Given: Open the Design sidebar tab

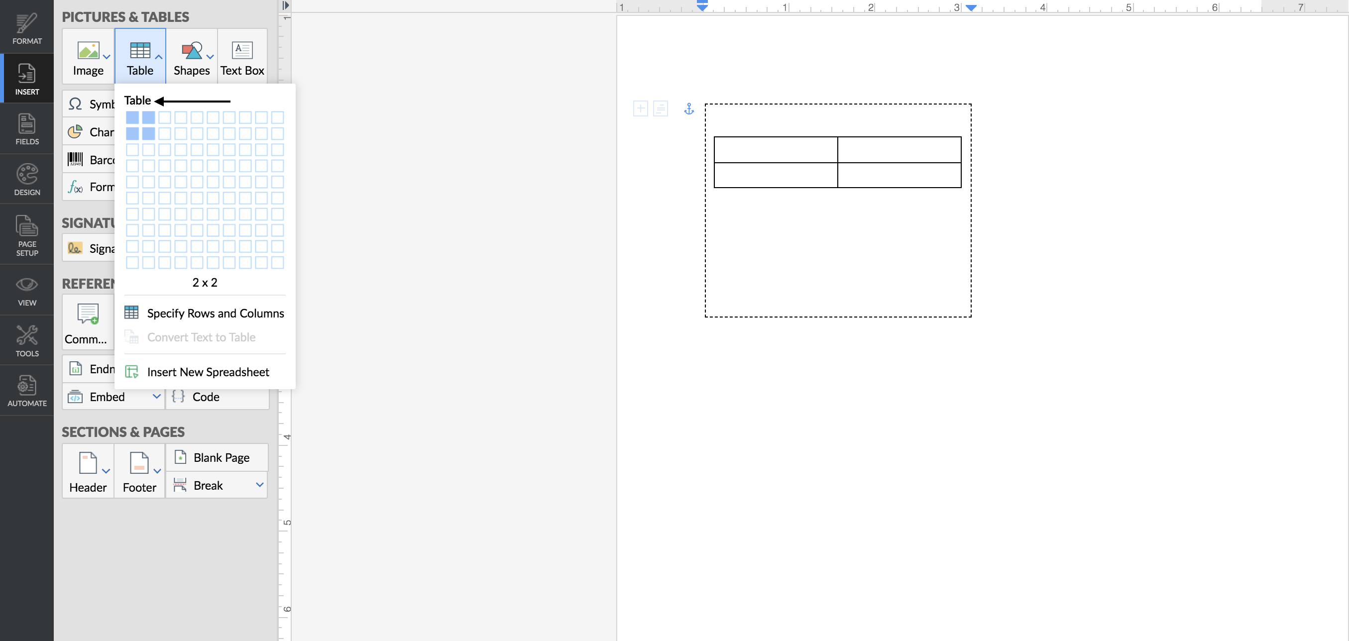Looking at the screenshot, I should pos(27,180).
